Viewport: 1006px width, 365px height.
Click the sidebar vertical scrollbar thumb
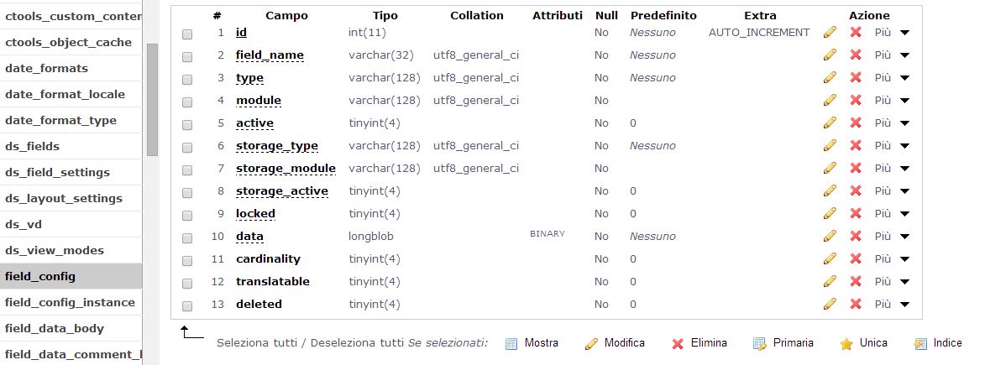click(x=152, y=100)
